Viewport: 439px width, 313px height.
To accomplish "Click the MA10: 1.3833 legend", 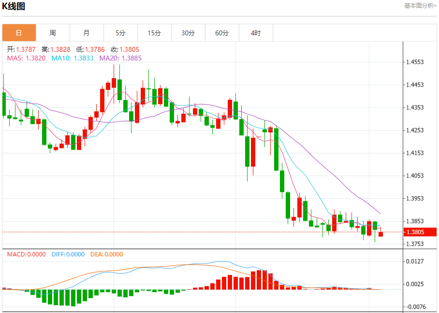I will (x=72, y=58).
